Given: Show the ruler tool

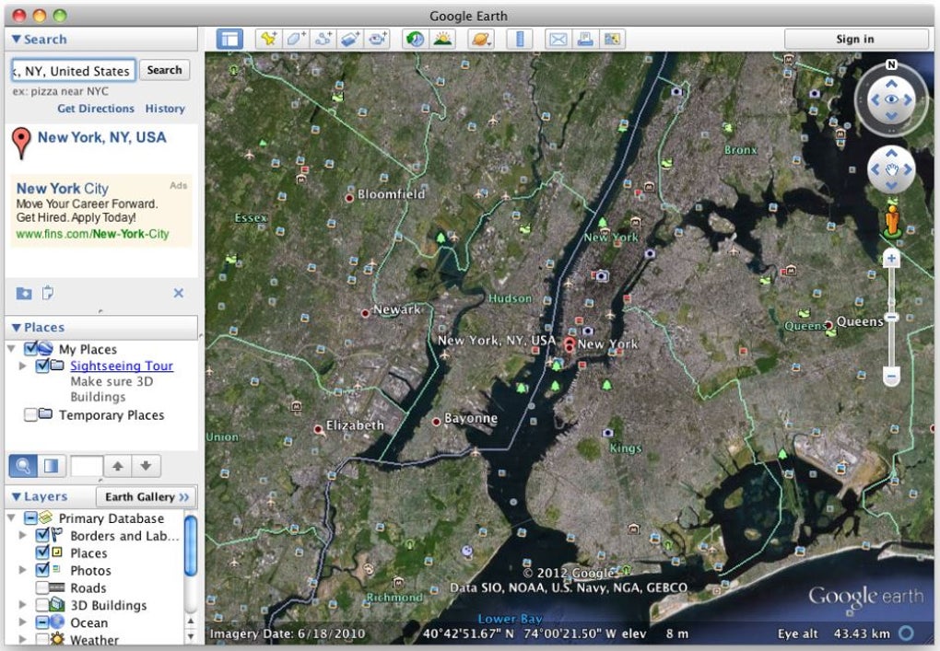Looking at the screenshot, I should click(x=520, y=39).
